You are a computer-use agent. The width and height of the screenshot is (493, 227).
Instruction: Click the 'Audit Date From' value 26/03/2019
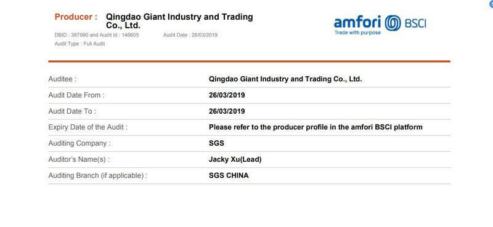coord(227,95)
